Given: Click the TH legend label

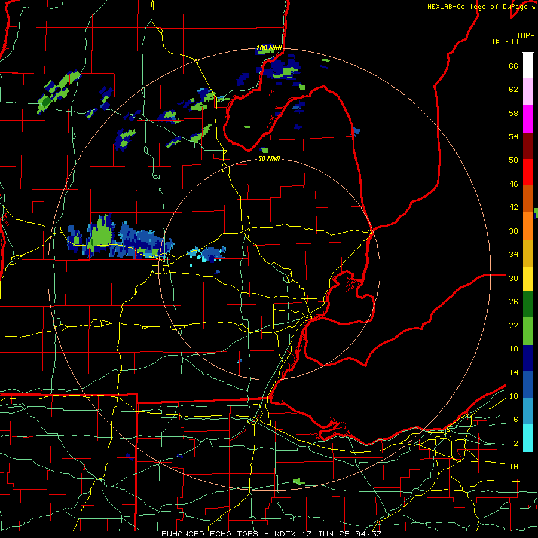Looking at the screenshot, I should coord(513,466).
